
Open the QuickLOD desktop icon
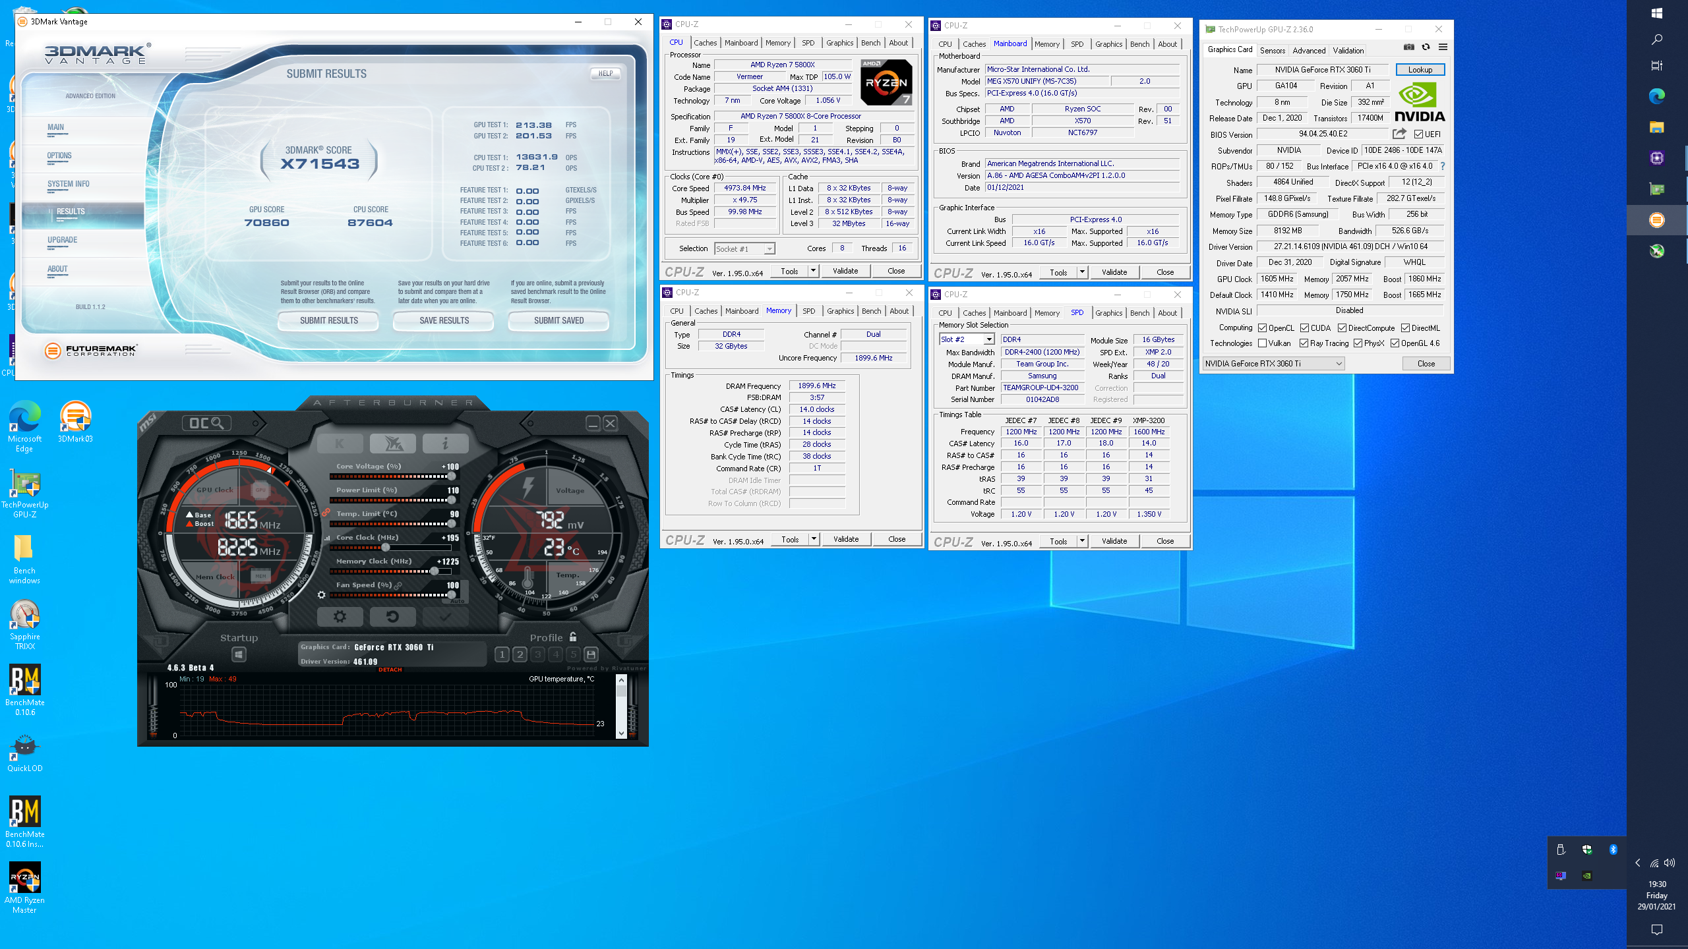[25, 754]
